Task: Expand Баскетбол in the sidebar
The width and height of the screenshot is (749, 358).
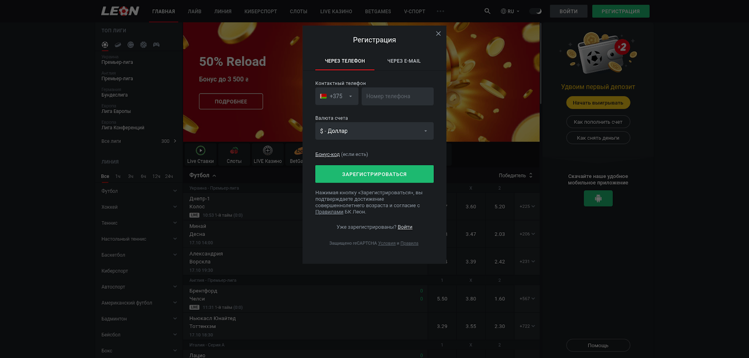Action: pos(139,255)
